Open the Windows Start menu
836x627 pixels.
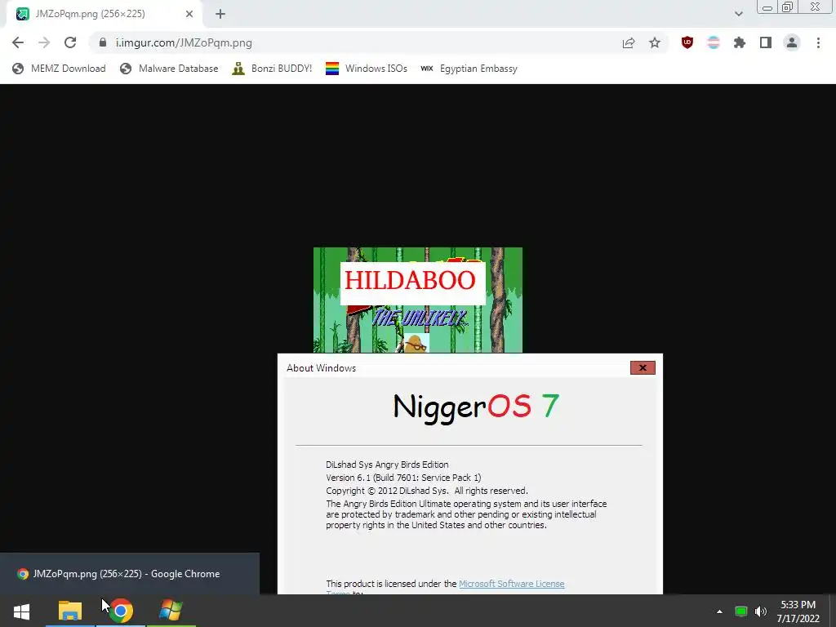[21, 611]
